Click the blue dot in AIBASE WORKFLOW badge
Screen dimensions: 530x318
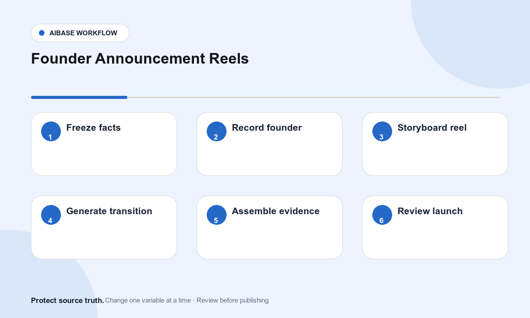(42, 33)
